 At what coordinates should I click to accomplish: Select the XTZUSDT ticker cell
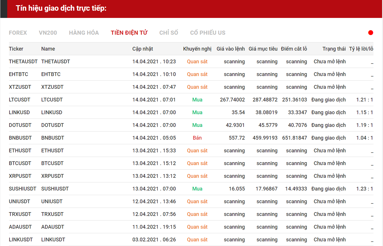20,87
